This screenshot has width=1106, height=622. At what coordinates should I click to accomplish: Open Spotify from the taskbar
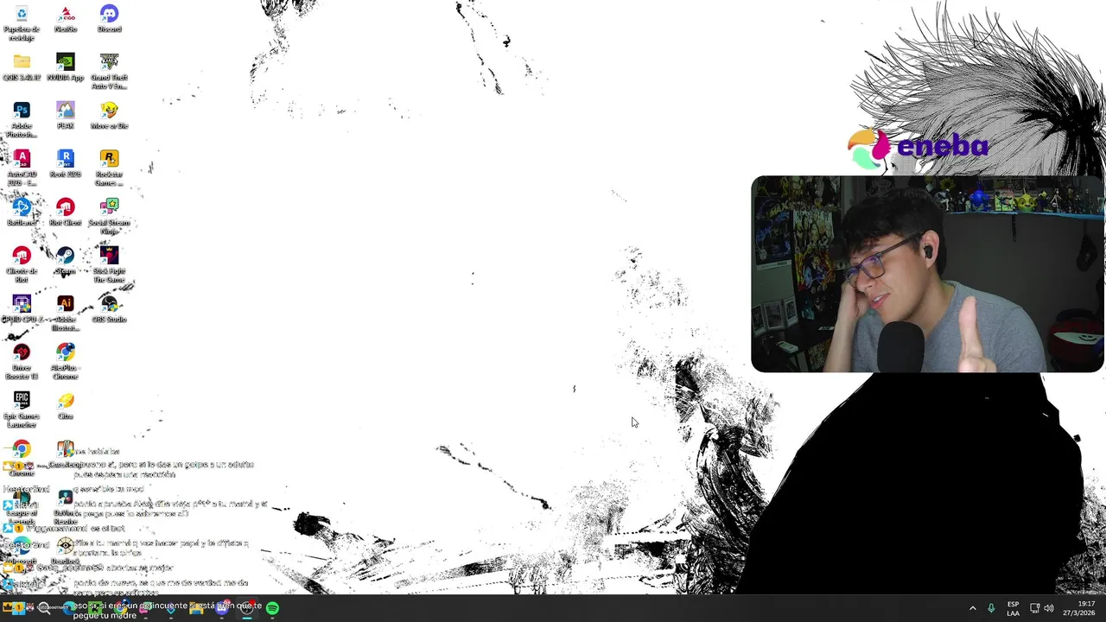272,608
